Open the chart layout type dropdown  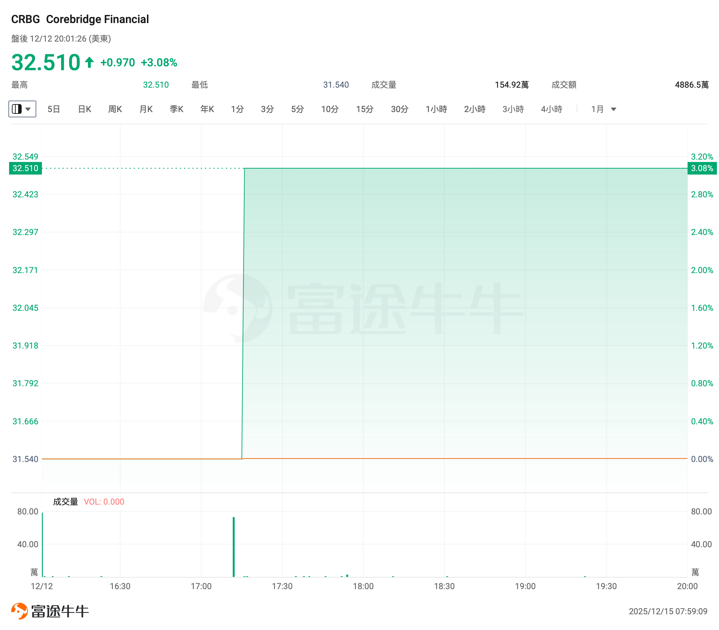[x=22, y=109]
